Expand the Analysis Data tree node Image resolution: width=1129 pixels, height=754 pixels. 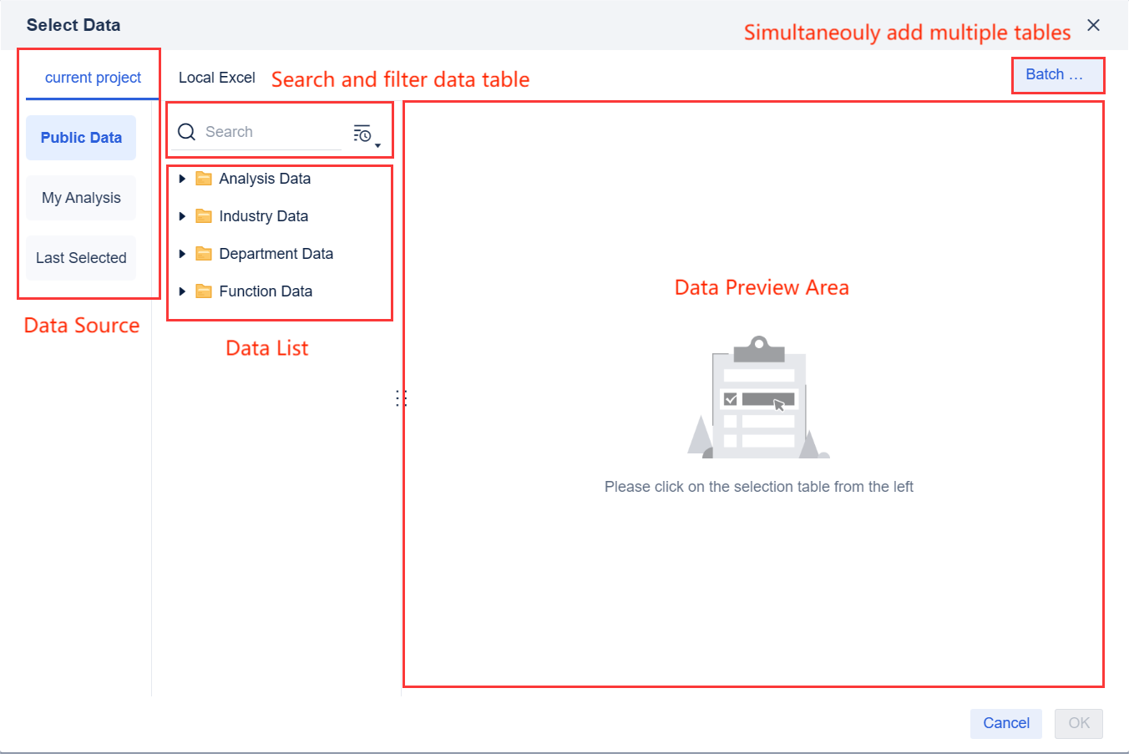tap(184, 178)
